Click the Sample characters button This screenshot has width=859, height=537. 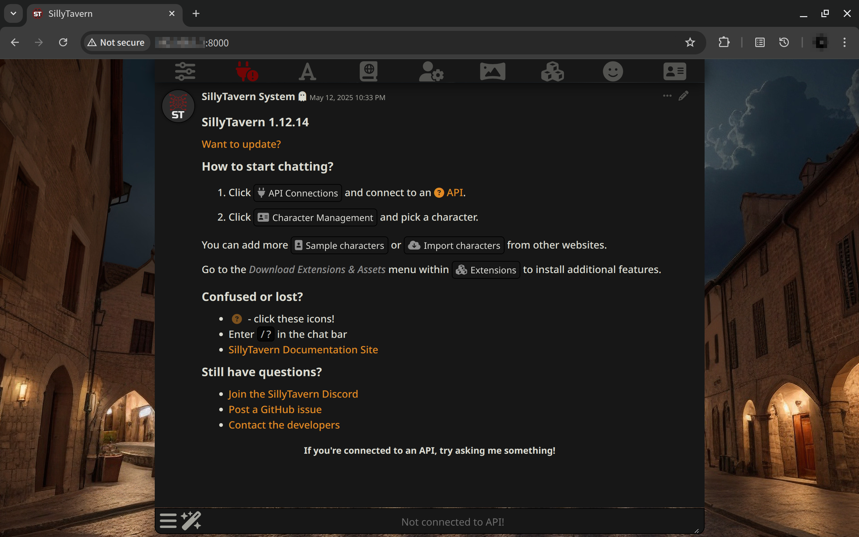pyautogui.click(x=339, y=245)
